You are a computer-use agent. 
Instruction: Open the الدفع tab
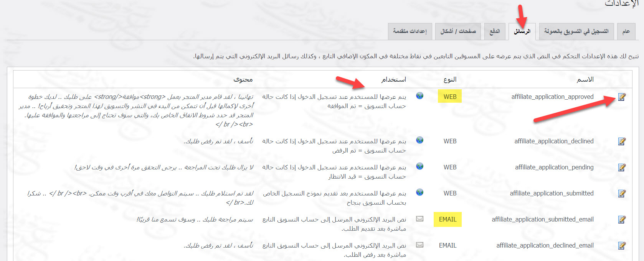[x=495, y=31]
